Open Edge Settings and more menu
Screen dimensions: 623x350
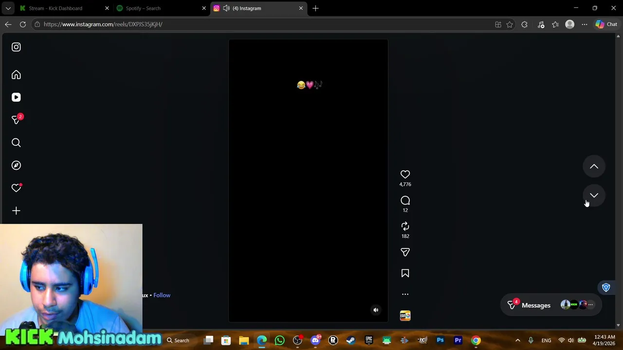[x=585, y=24]
